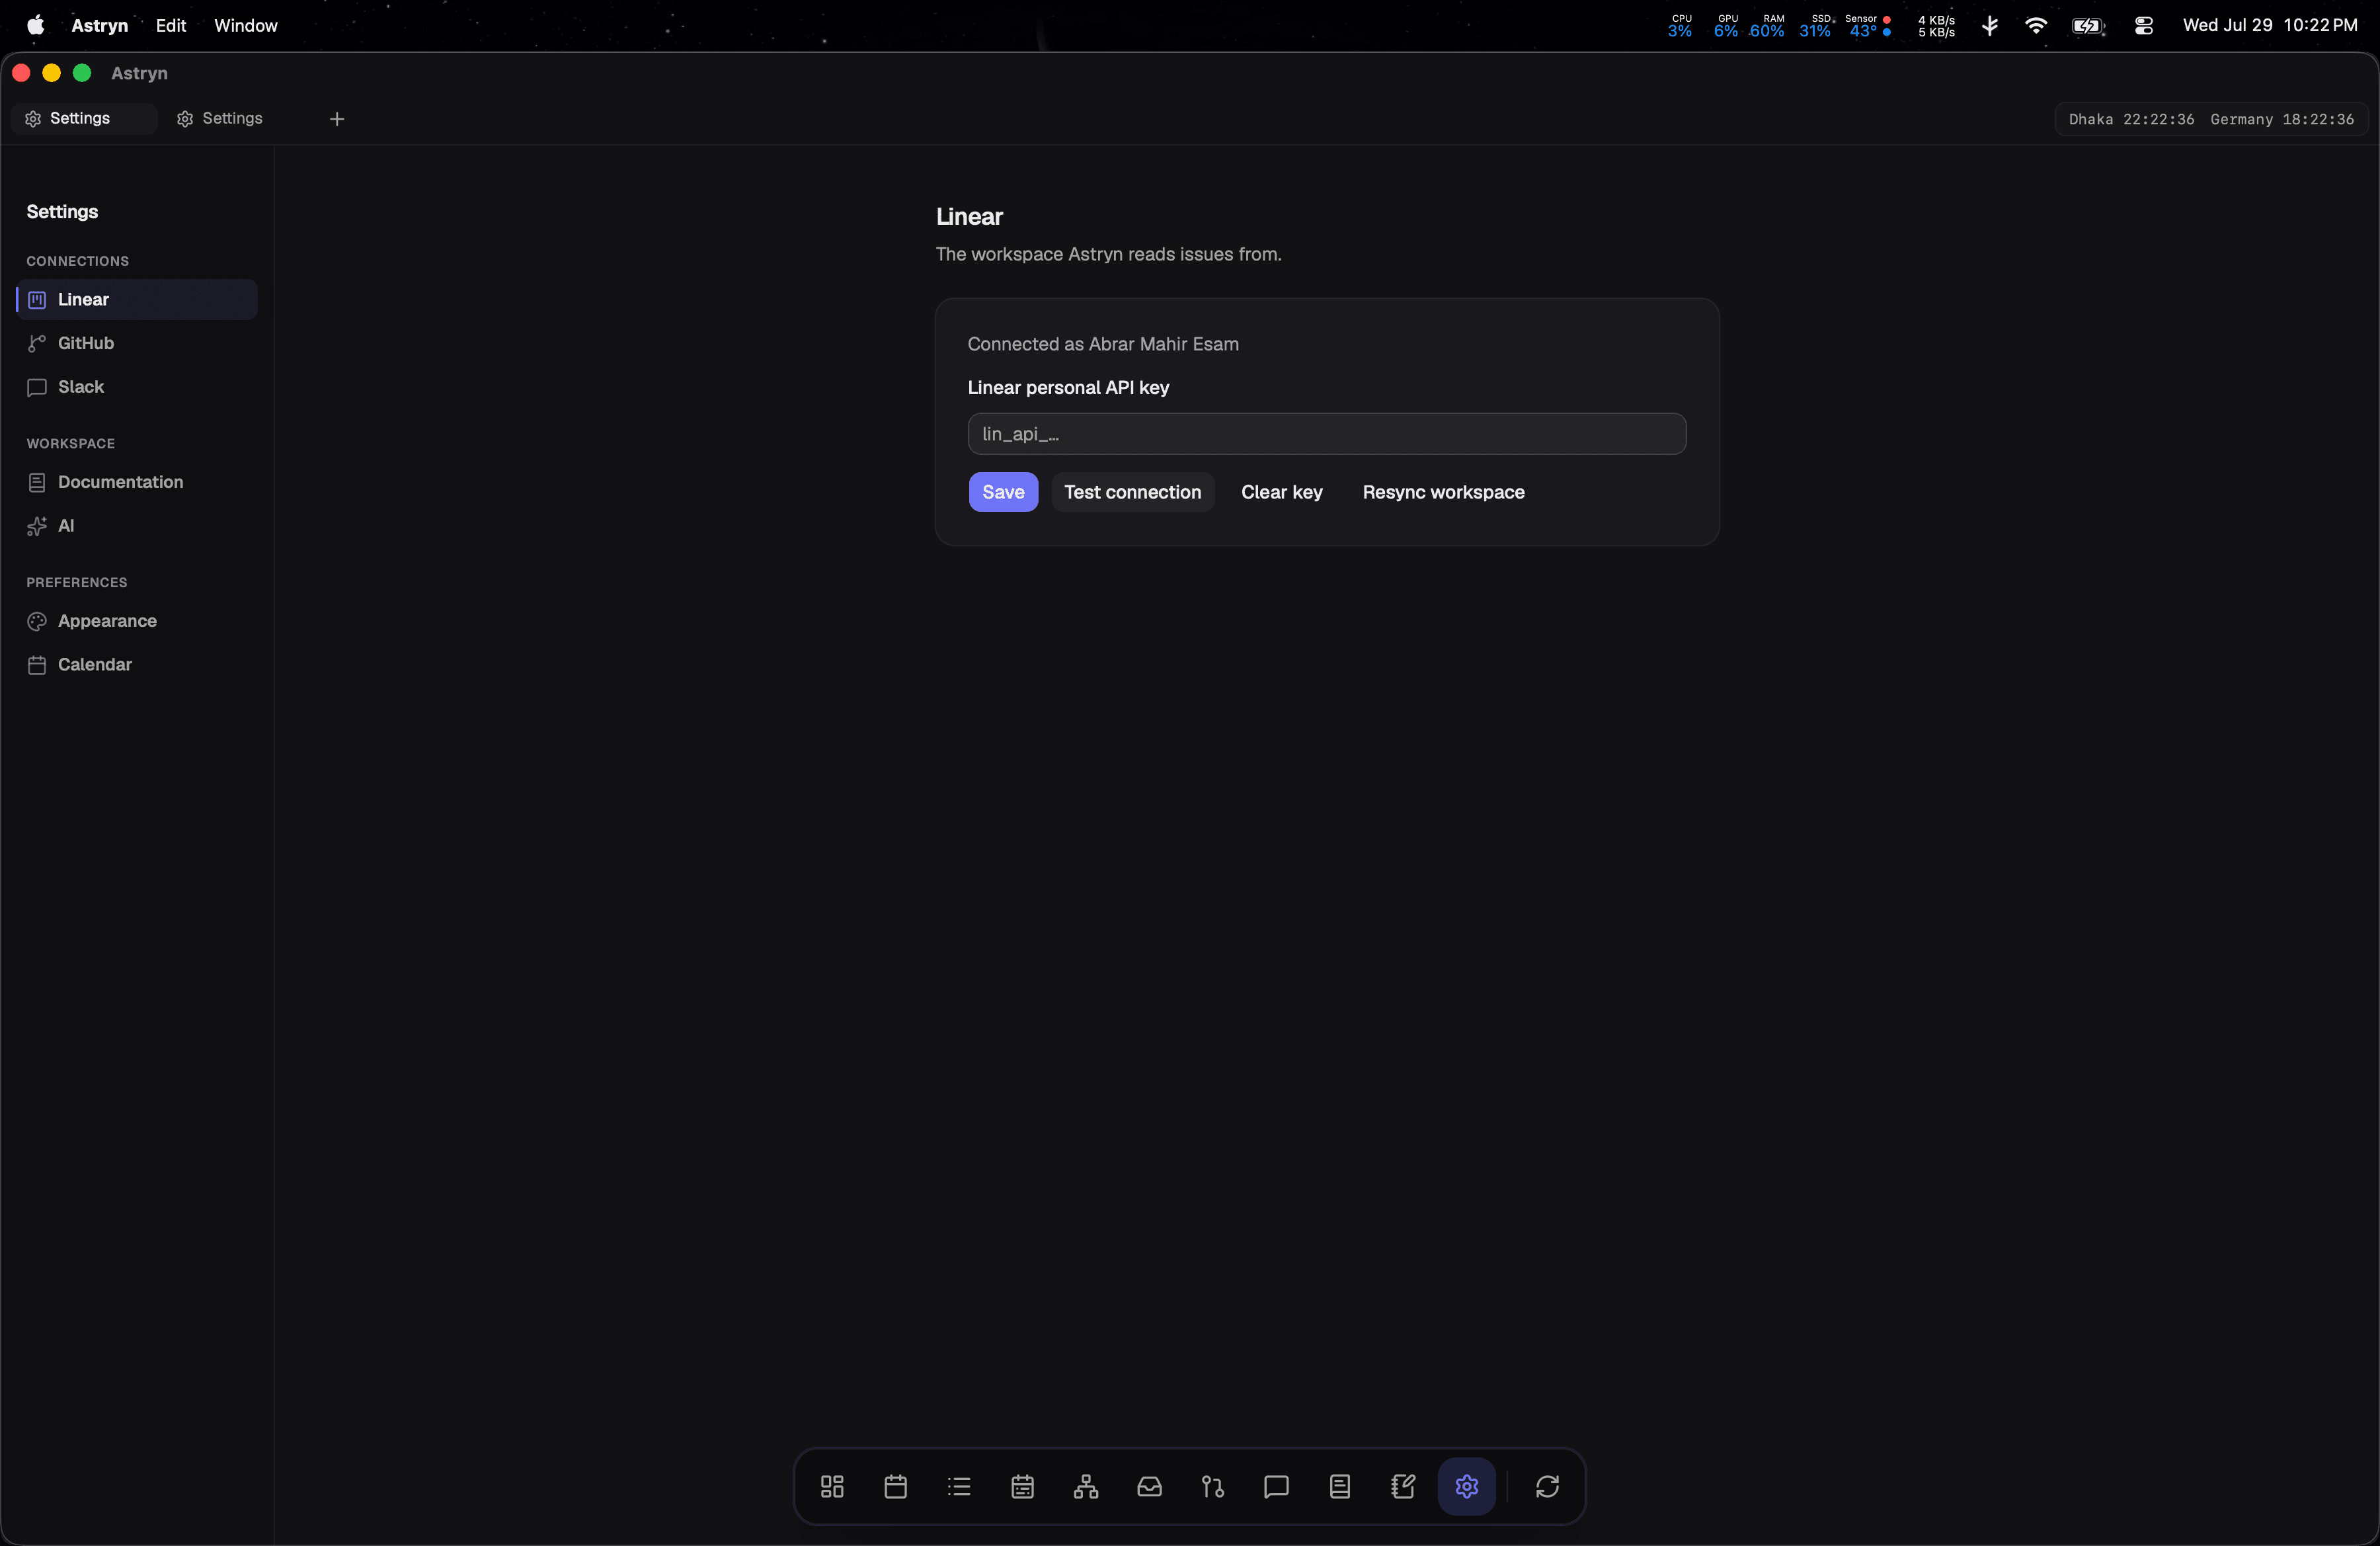
Task: Open the Window menu
Action: point(246,25)
